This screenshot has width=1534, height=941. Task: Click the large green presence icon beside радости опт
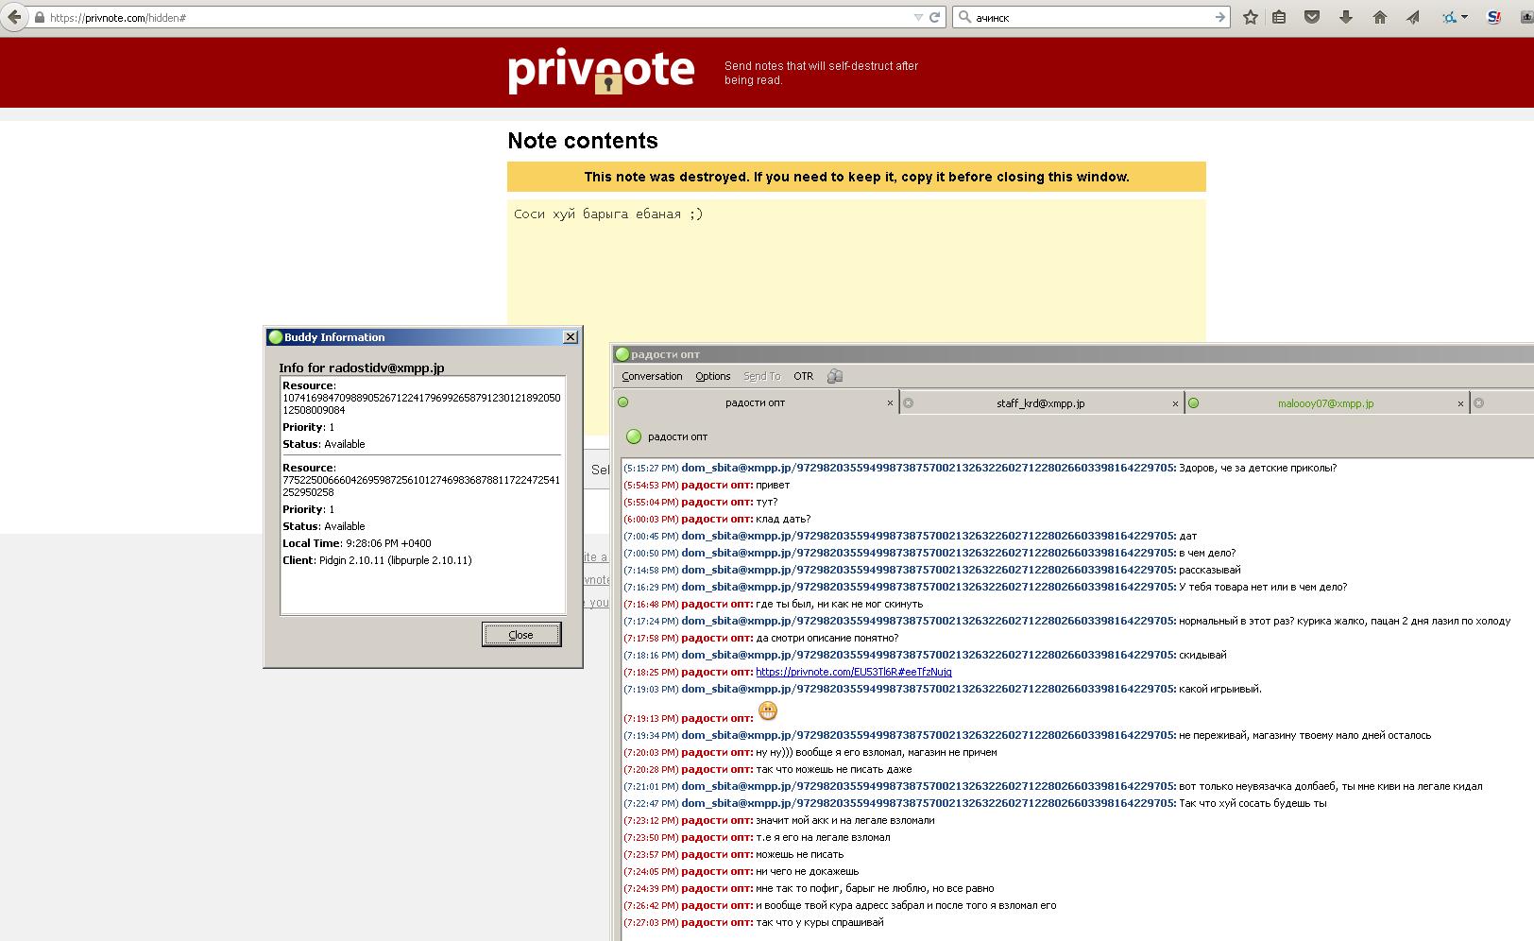point(634,436)
